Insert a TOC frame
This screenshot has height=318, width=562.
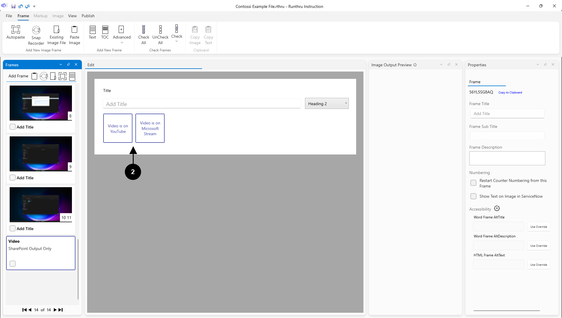point(105,29)
